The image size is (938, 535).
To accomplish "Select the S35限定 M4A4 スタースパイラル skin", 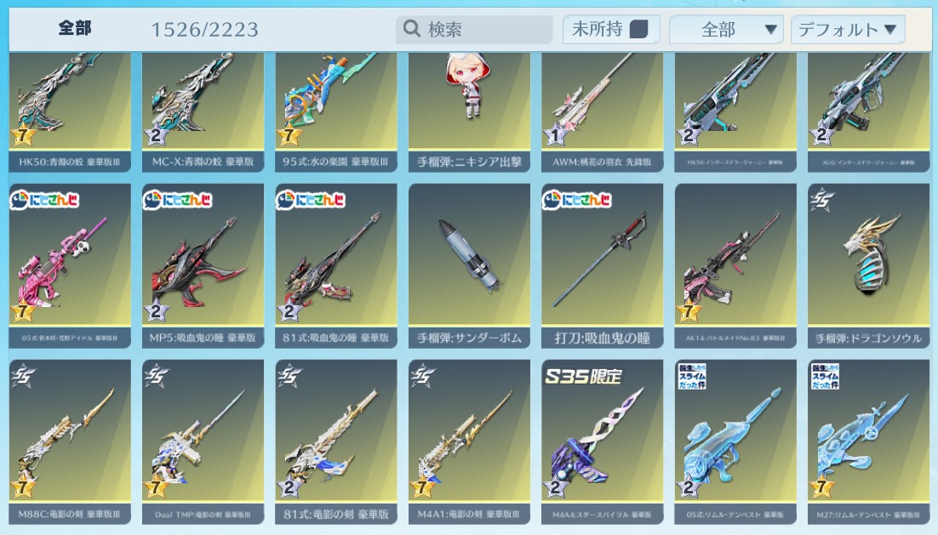I will (x=602, y=441).
